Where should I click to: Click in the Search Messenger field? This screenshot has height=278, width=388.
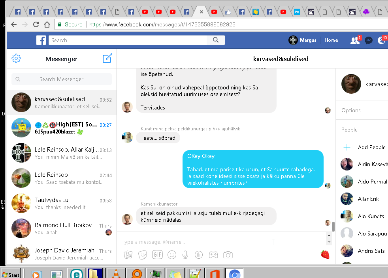[61, 79]
